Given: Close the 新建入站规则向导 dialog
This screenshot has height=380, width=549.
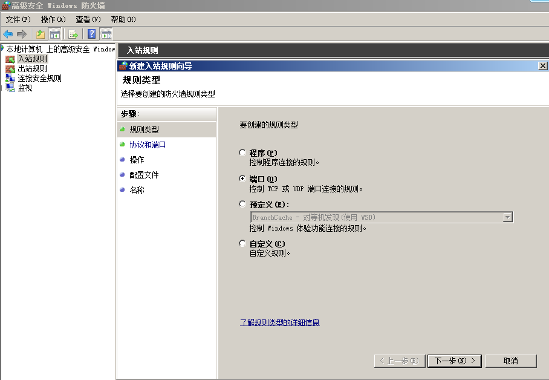Looking at the screenshot, I should (542, 66).
